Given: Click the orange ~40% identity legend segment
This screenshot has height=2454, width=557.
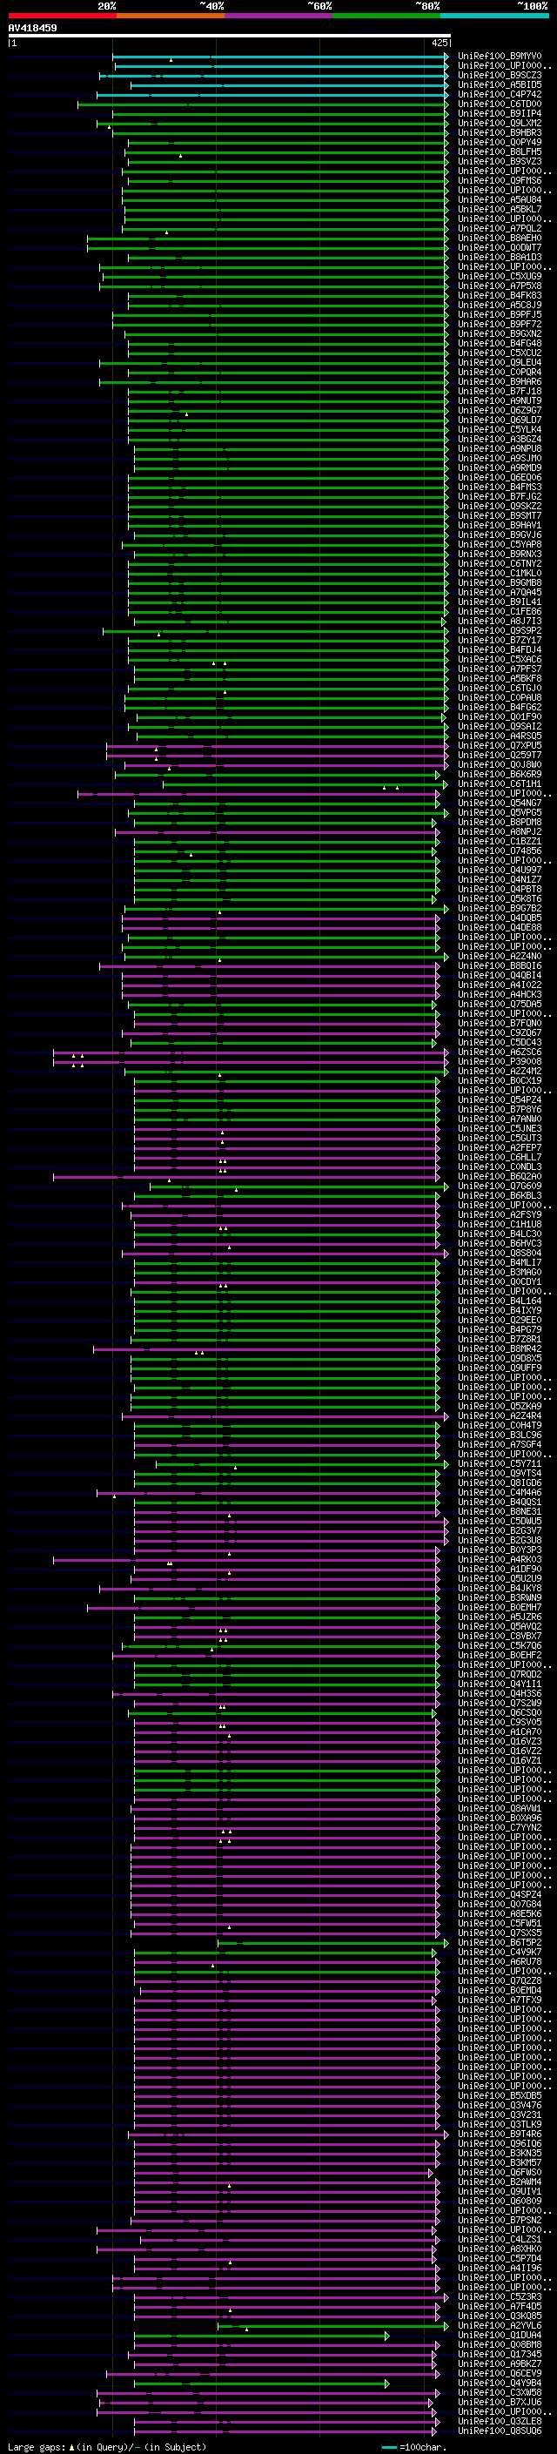Looking at the screenshot, I should pyautogui.click(x=171, y=16).
